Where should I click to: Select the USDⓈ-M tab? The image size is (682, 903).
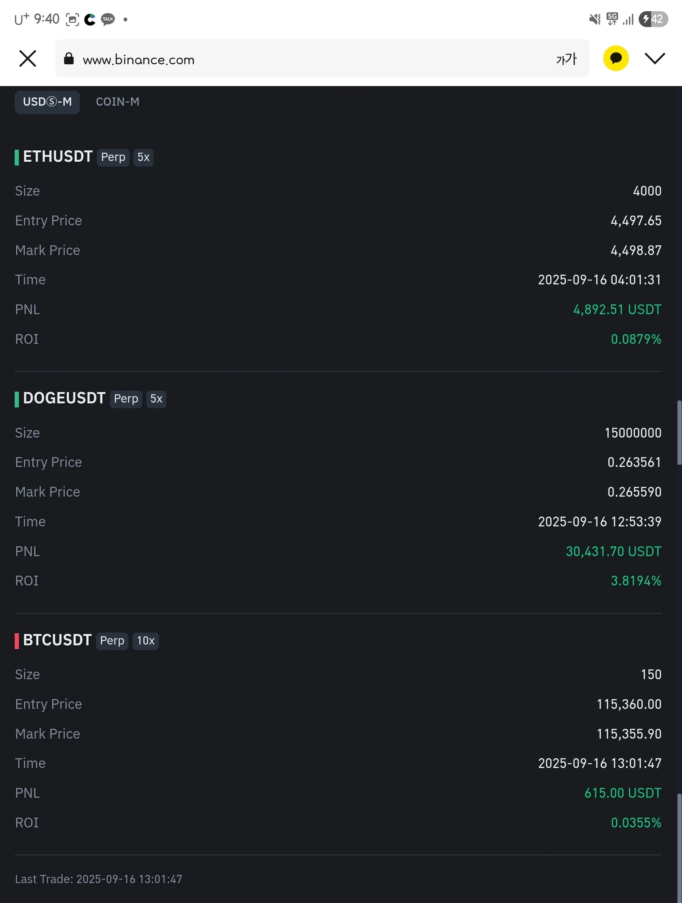tap(47, 101)
